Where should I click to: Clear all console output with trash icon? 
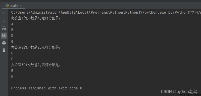pos(4,50)
